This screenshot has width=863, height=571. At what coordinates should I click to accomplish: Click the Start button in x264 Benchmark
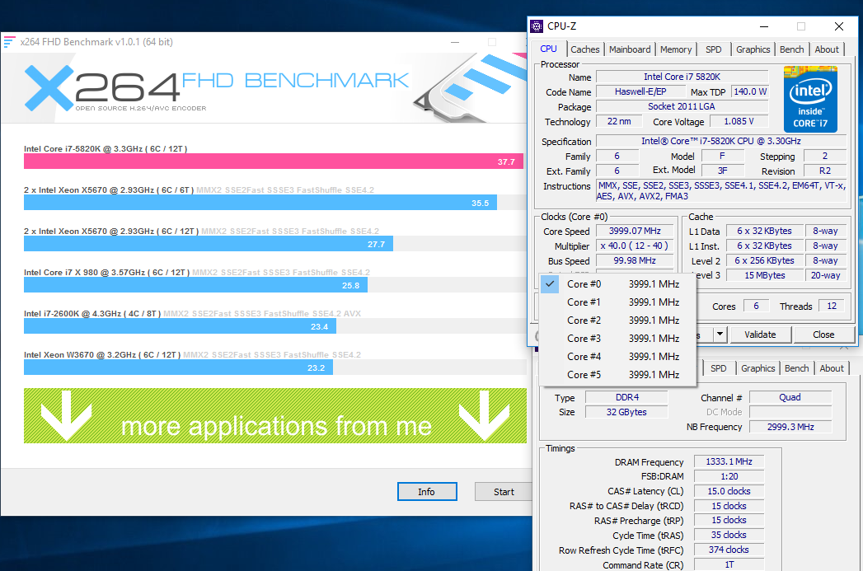504,492
